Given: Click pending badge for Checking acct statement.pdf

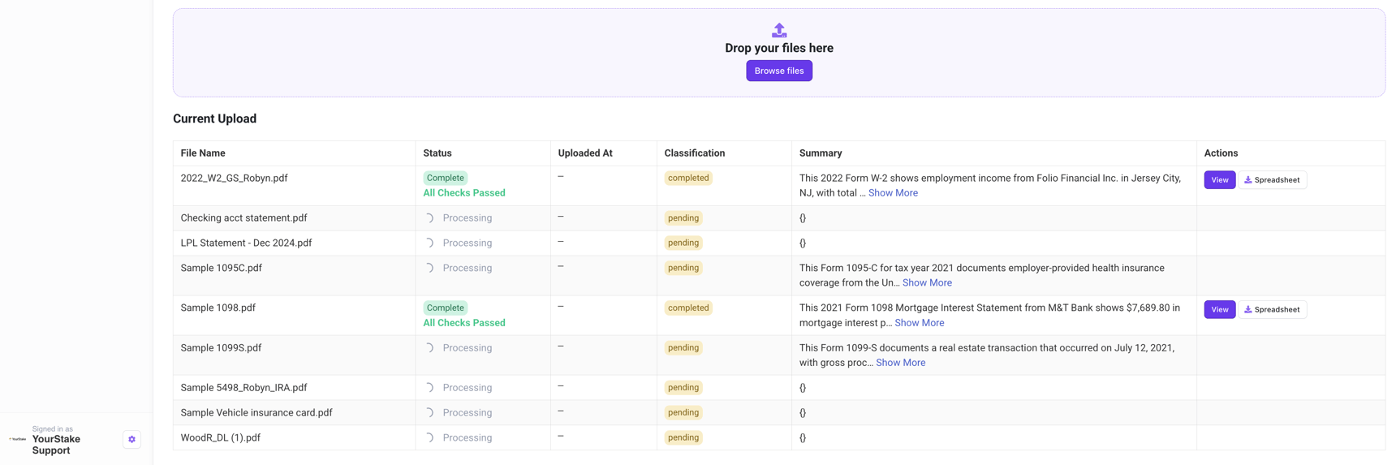Looking at the screenshot, I should (683, 218).
